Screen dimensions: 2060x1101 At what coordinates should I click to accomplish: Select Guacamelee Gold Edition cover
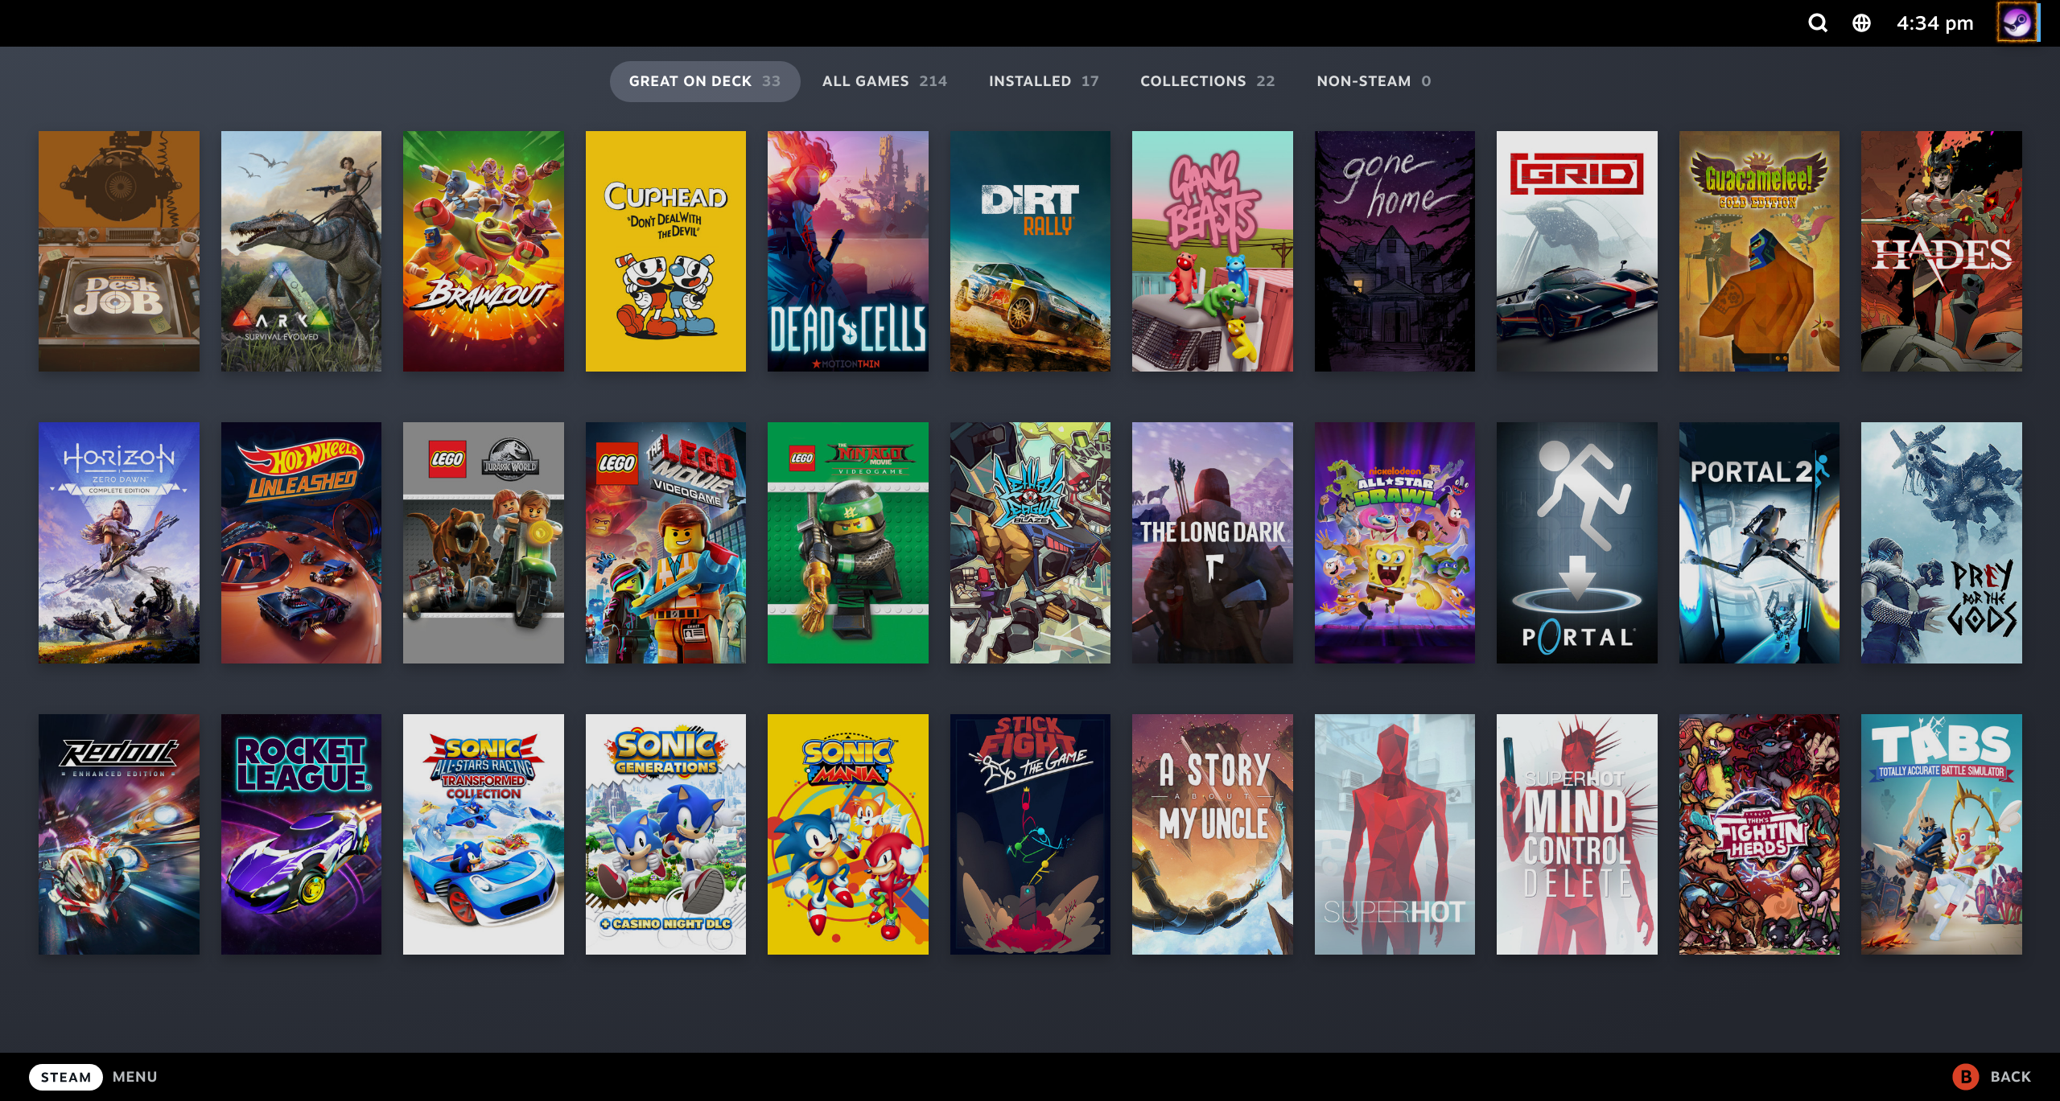coord(1759,251)
